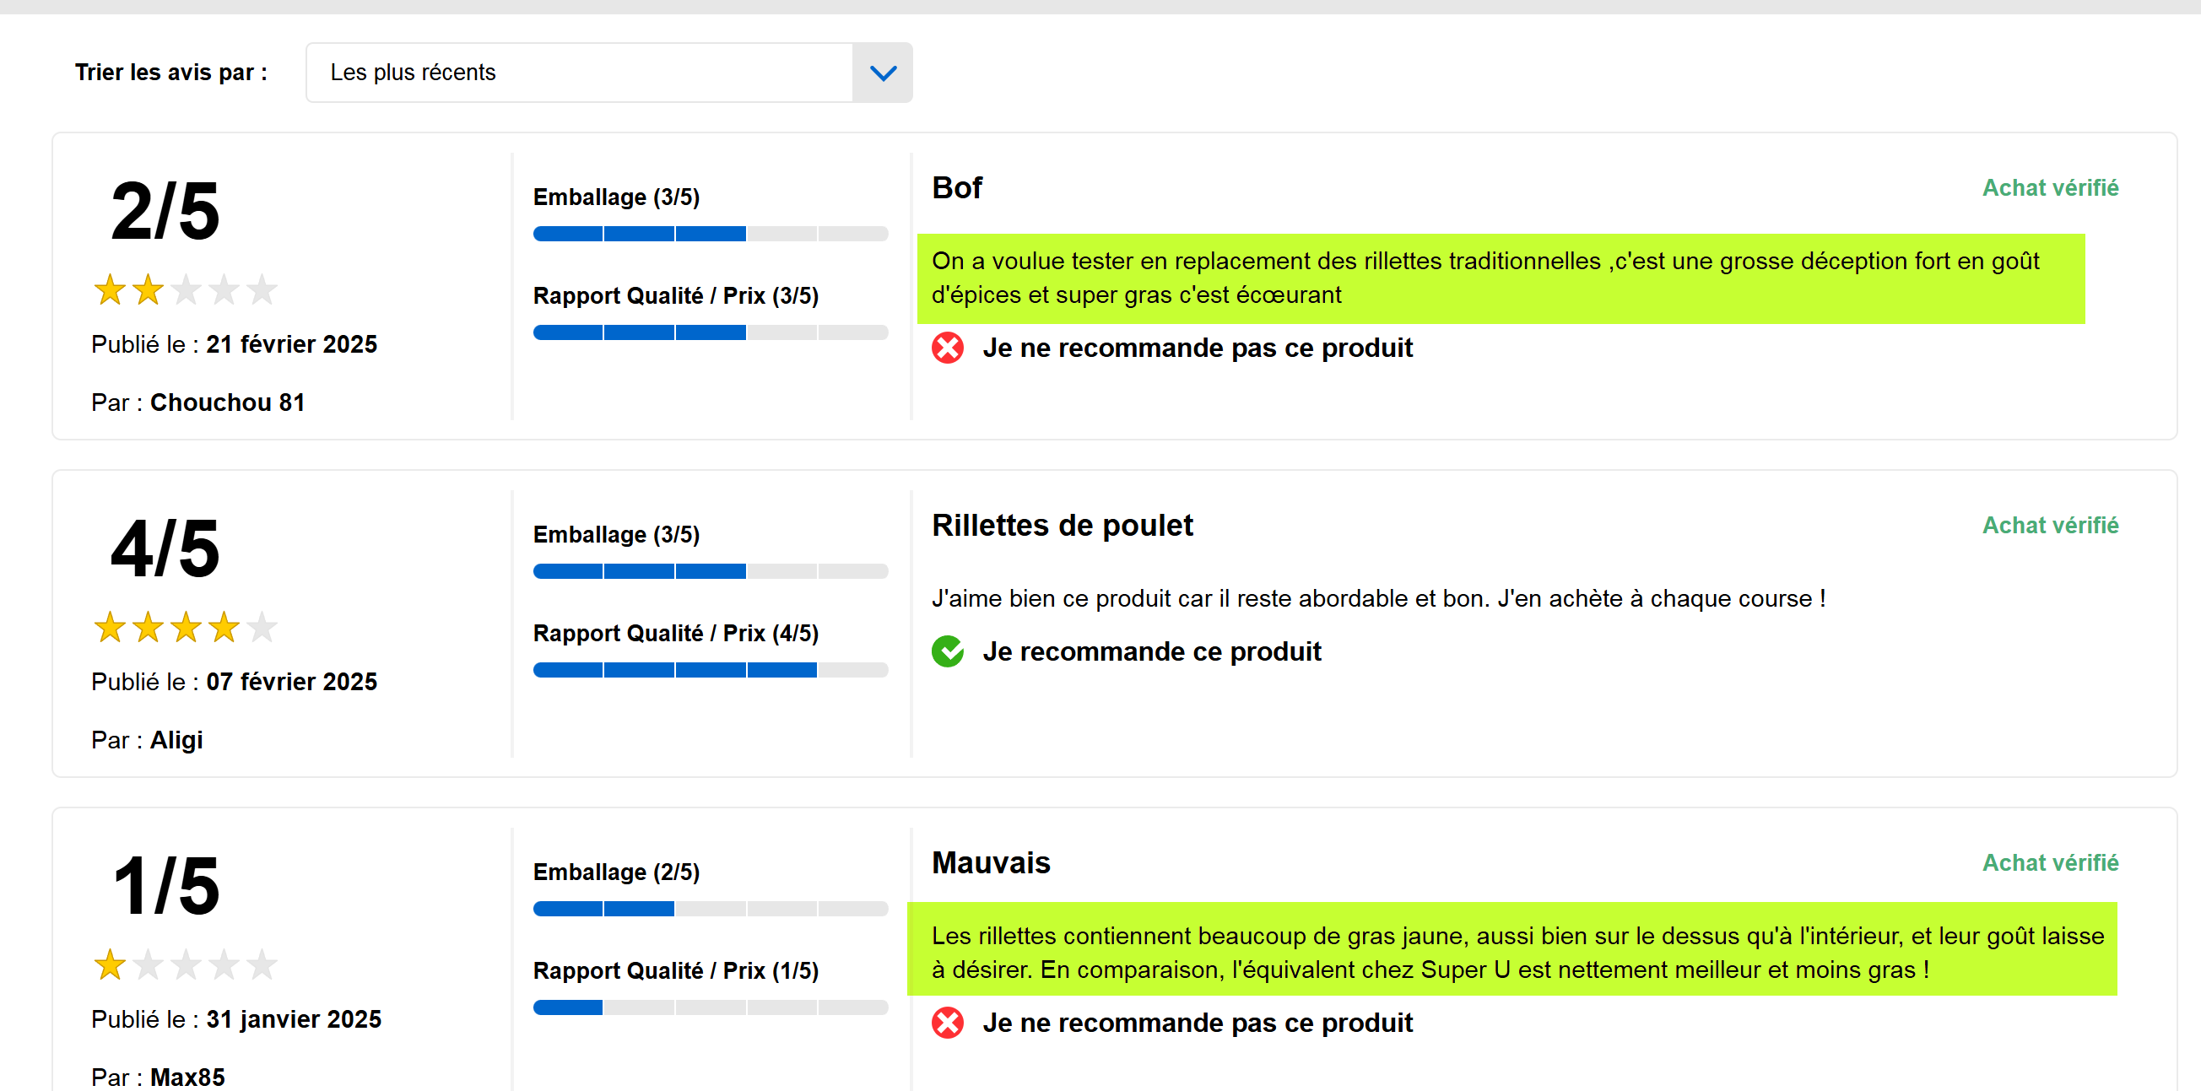Image resolution: width=2201 pixels, height=1091 pixels.
Task: Click the green checkmark recommendation icon
Action: pyautogui.click(x=947, y=651)
